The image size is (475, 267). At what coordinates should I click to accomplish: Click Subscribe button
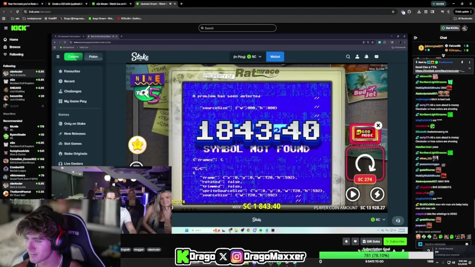click(x=395, y=241)
